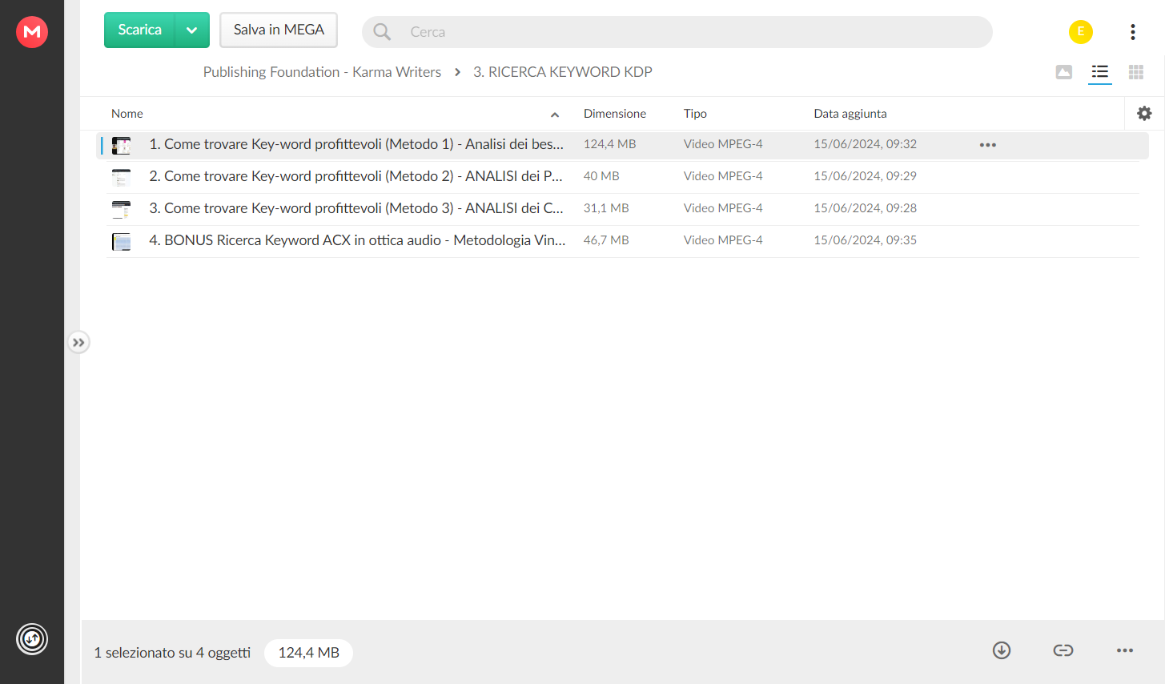Switch to image gallery view icon
The image size is (1165, 684).
1064,72
